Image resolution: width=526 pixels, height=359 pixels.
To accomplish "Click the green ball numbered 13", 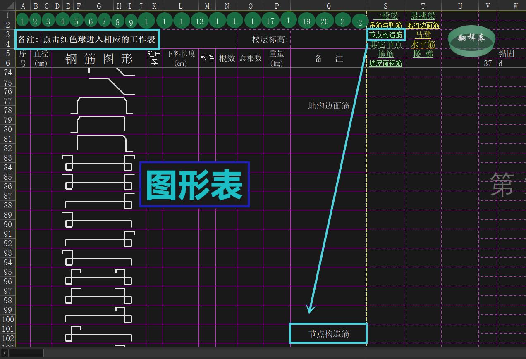I will pos(200,20).
